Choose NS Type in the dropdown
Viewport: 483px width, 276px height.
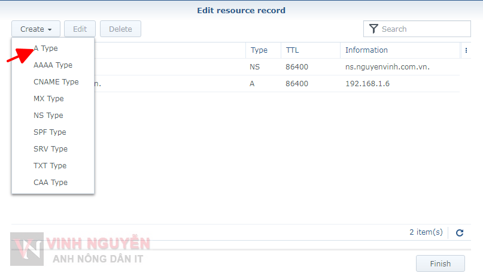(48, 116)
